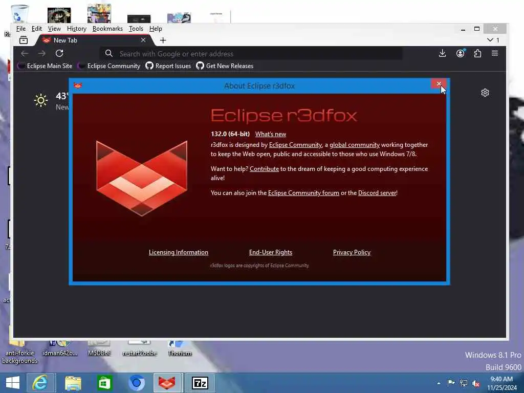Close the New Tab tab
Viewport: 524px width, 393px height.
[x=143, y=40]
